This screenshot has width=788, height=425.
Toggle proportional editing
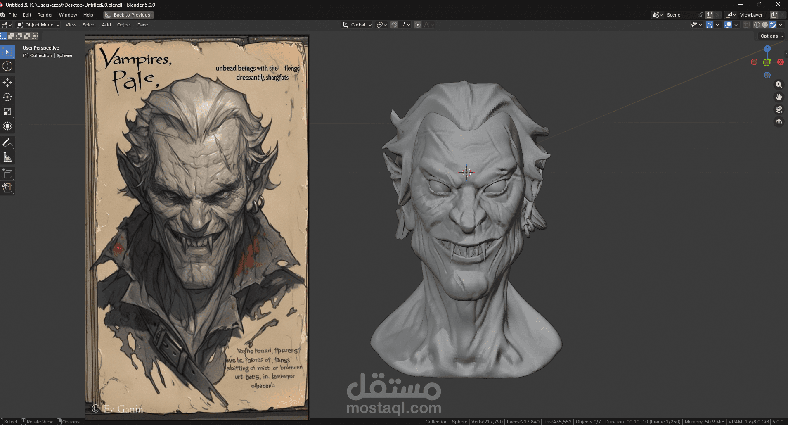[418, 25]
